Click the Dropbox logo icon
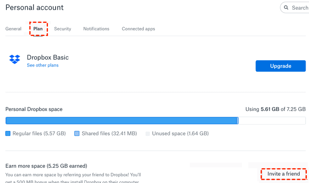Viewport: 309px width, 183px height. tap(15, 59)
